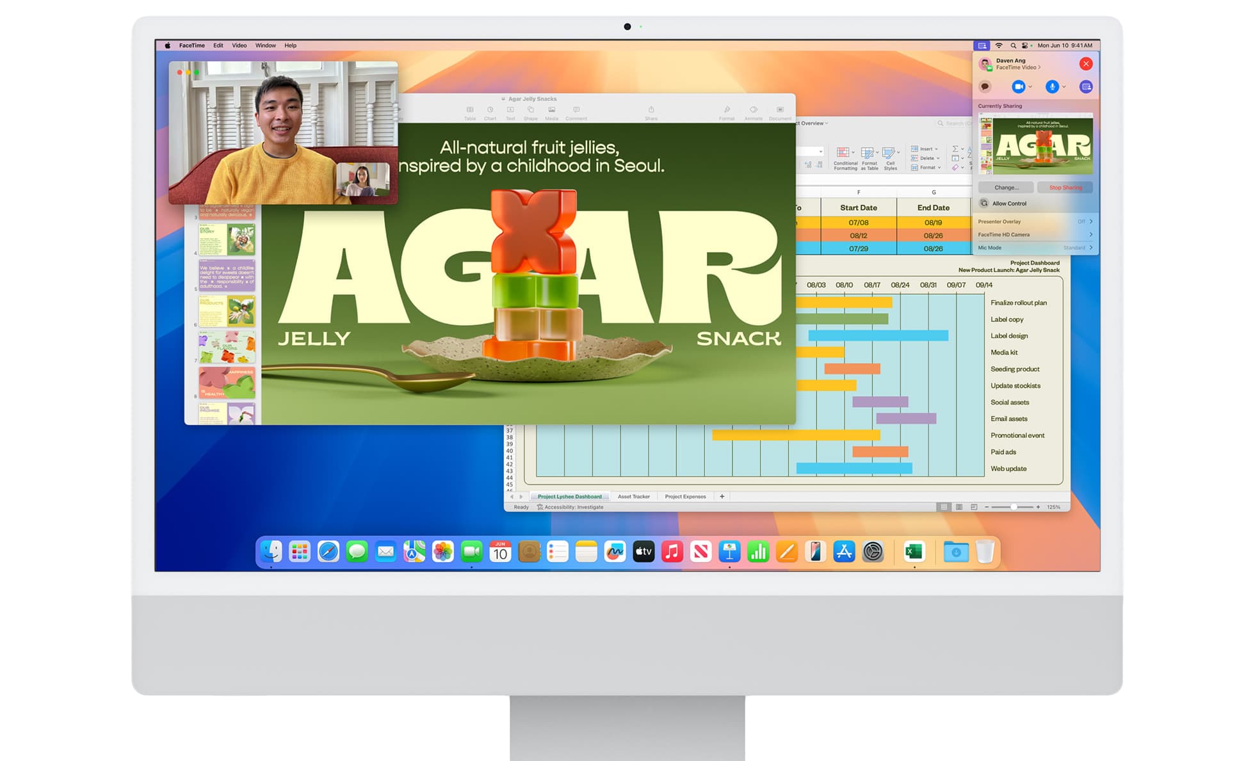Open Pages from the Dock

pyautogui.click(x=787, y=551)
